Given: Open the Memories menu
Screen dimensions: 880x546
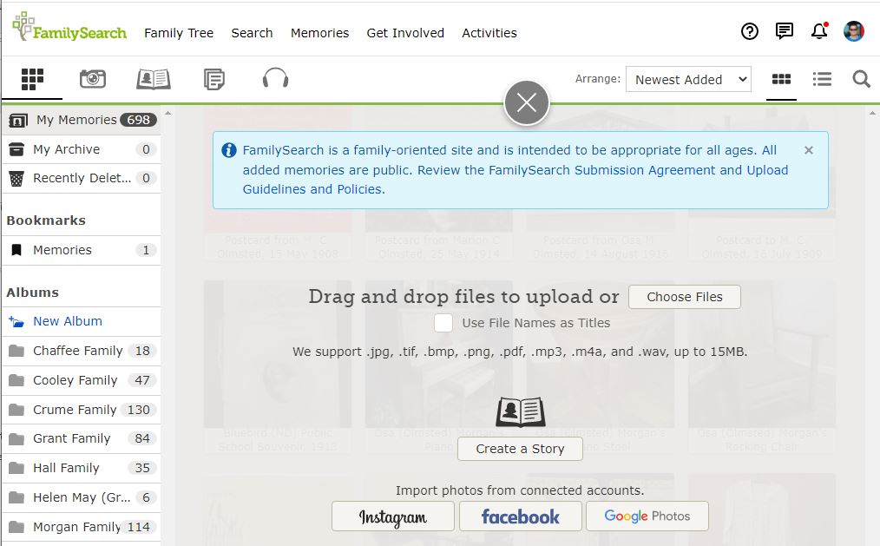Looking at the screenshot, I should pos(320,33).
